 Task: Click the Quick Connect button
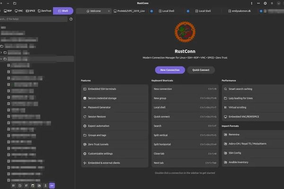(201, 70)
